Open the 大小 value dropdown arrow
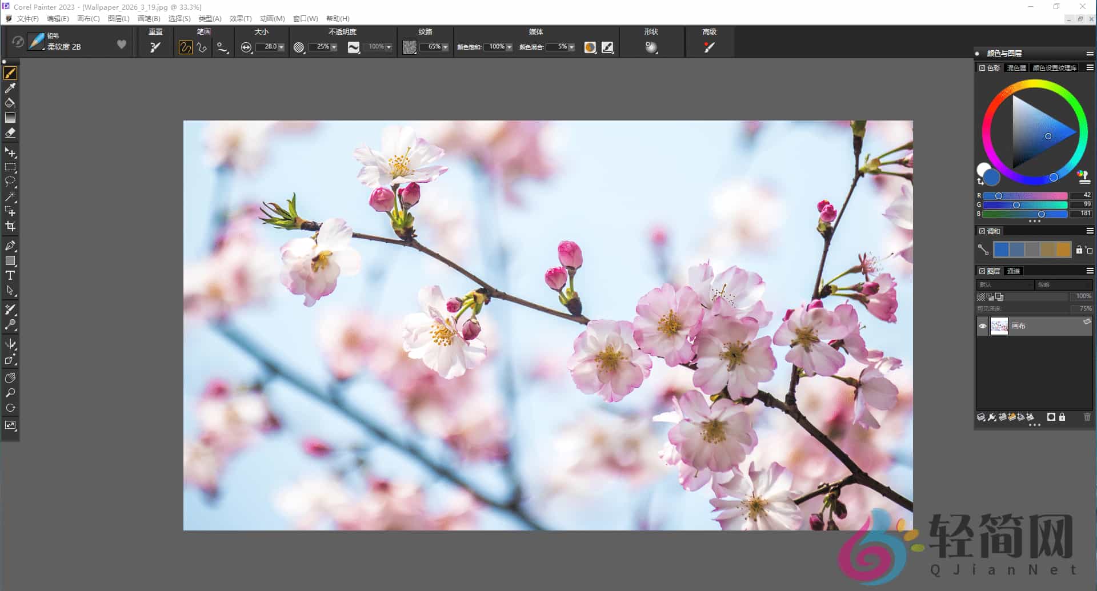 point(281,47)
